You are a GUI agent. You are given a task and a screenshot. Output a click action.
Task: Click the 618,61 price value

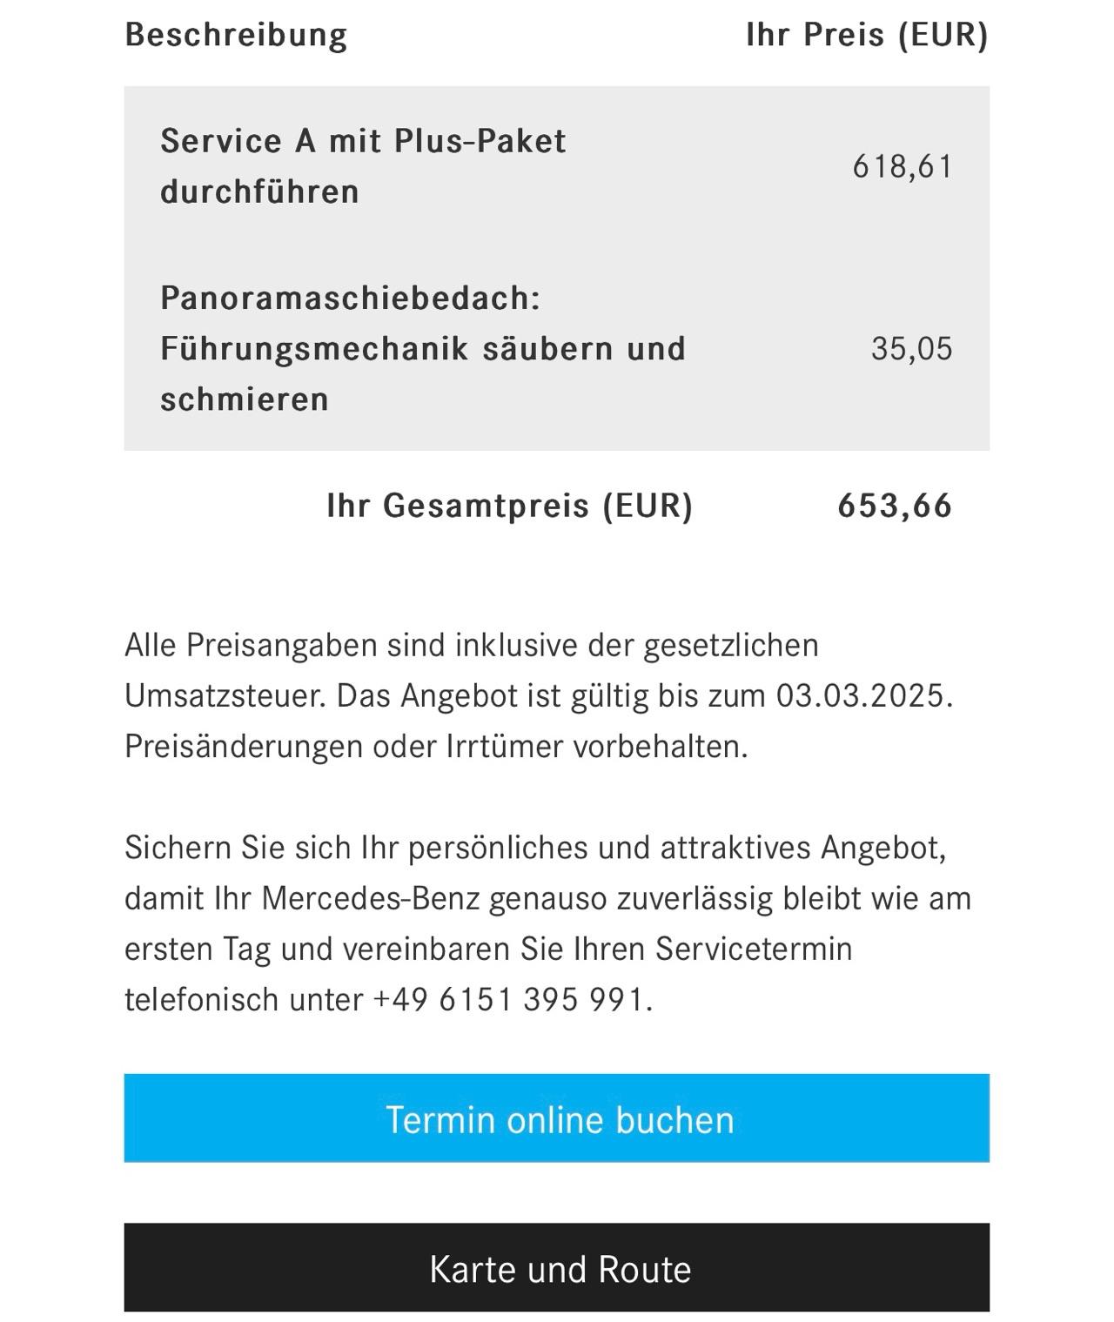click(903, 165)
